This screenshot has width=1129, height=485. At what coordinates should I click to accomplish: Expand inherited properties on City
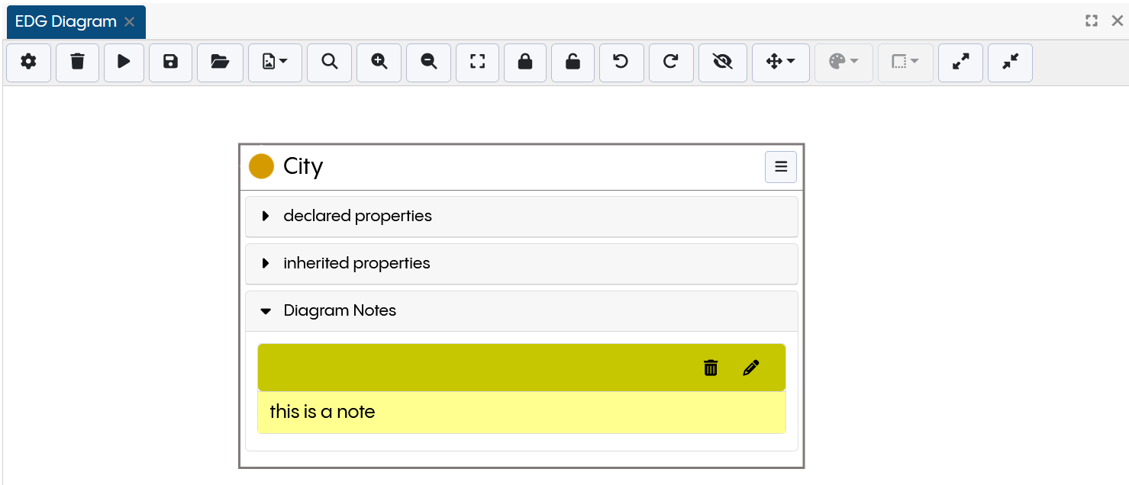click(x=266, y=263)
